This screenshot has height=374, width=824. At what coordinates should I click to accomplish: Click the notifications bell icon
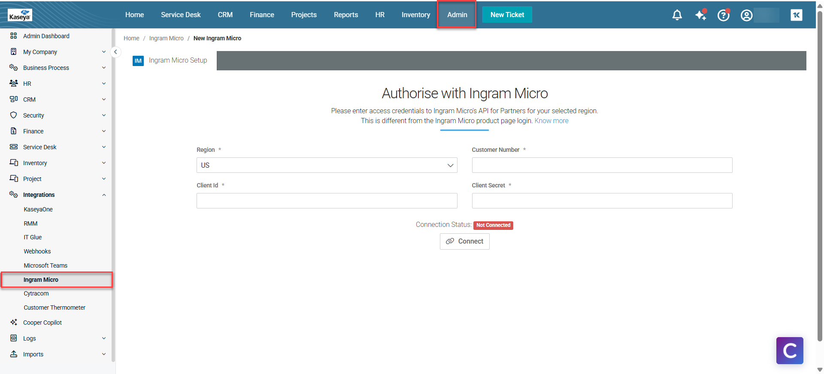click(x=677, y=15)
